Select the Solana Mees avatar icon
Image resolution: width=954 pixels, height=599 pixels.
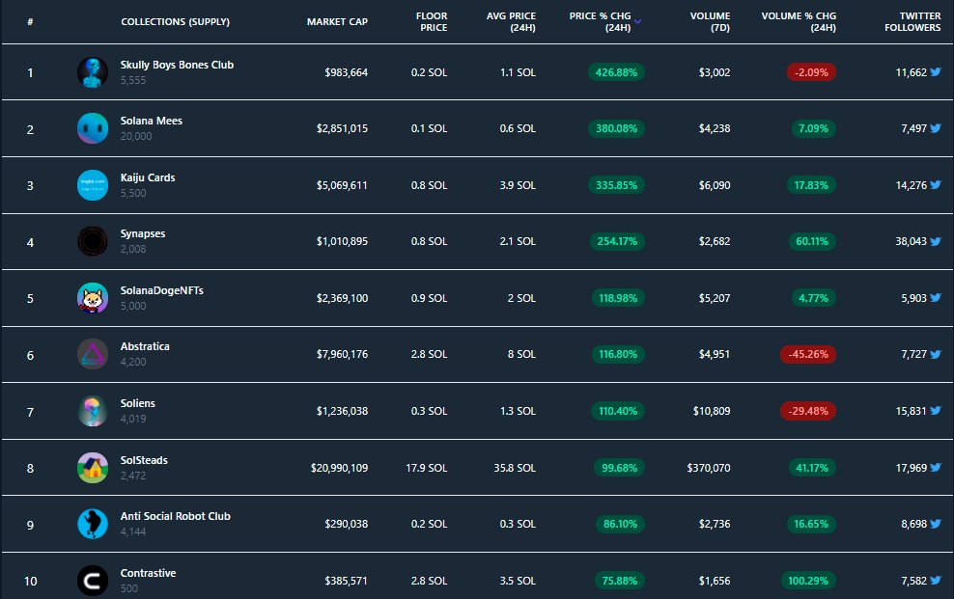(92, 127)
